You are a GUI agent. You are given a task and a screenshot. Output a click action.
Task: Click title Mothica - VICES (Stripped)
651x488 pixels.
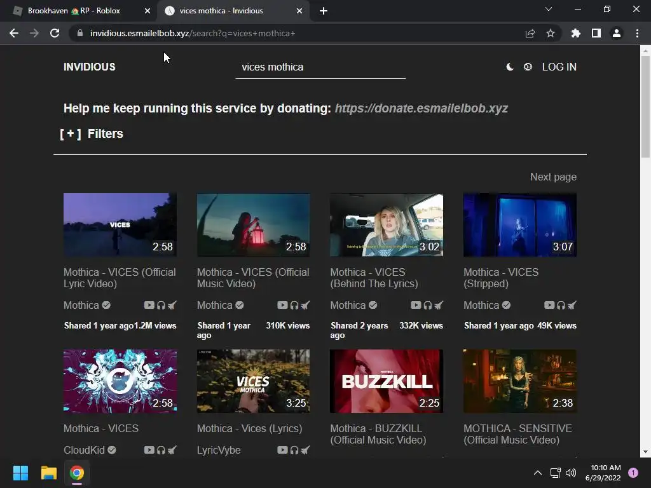501,278
